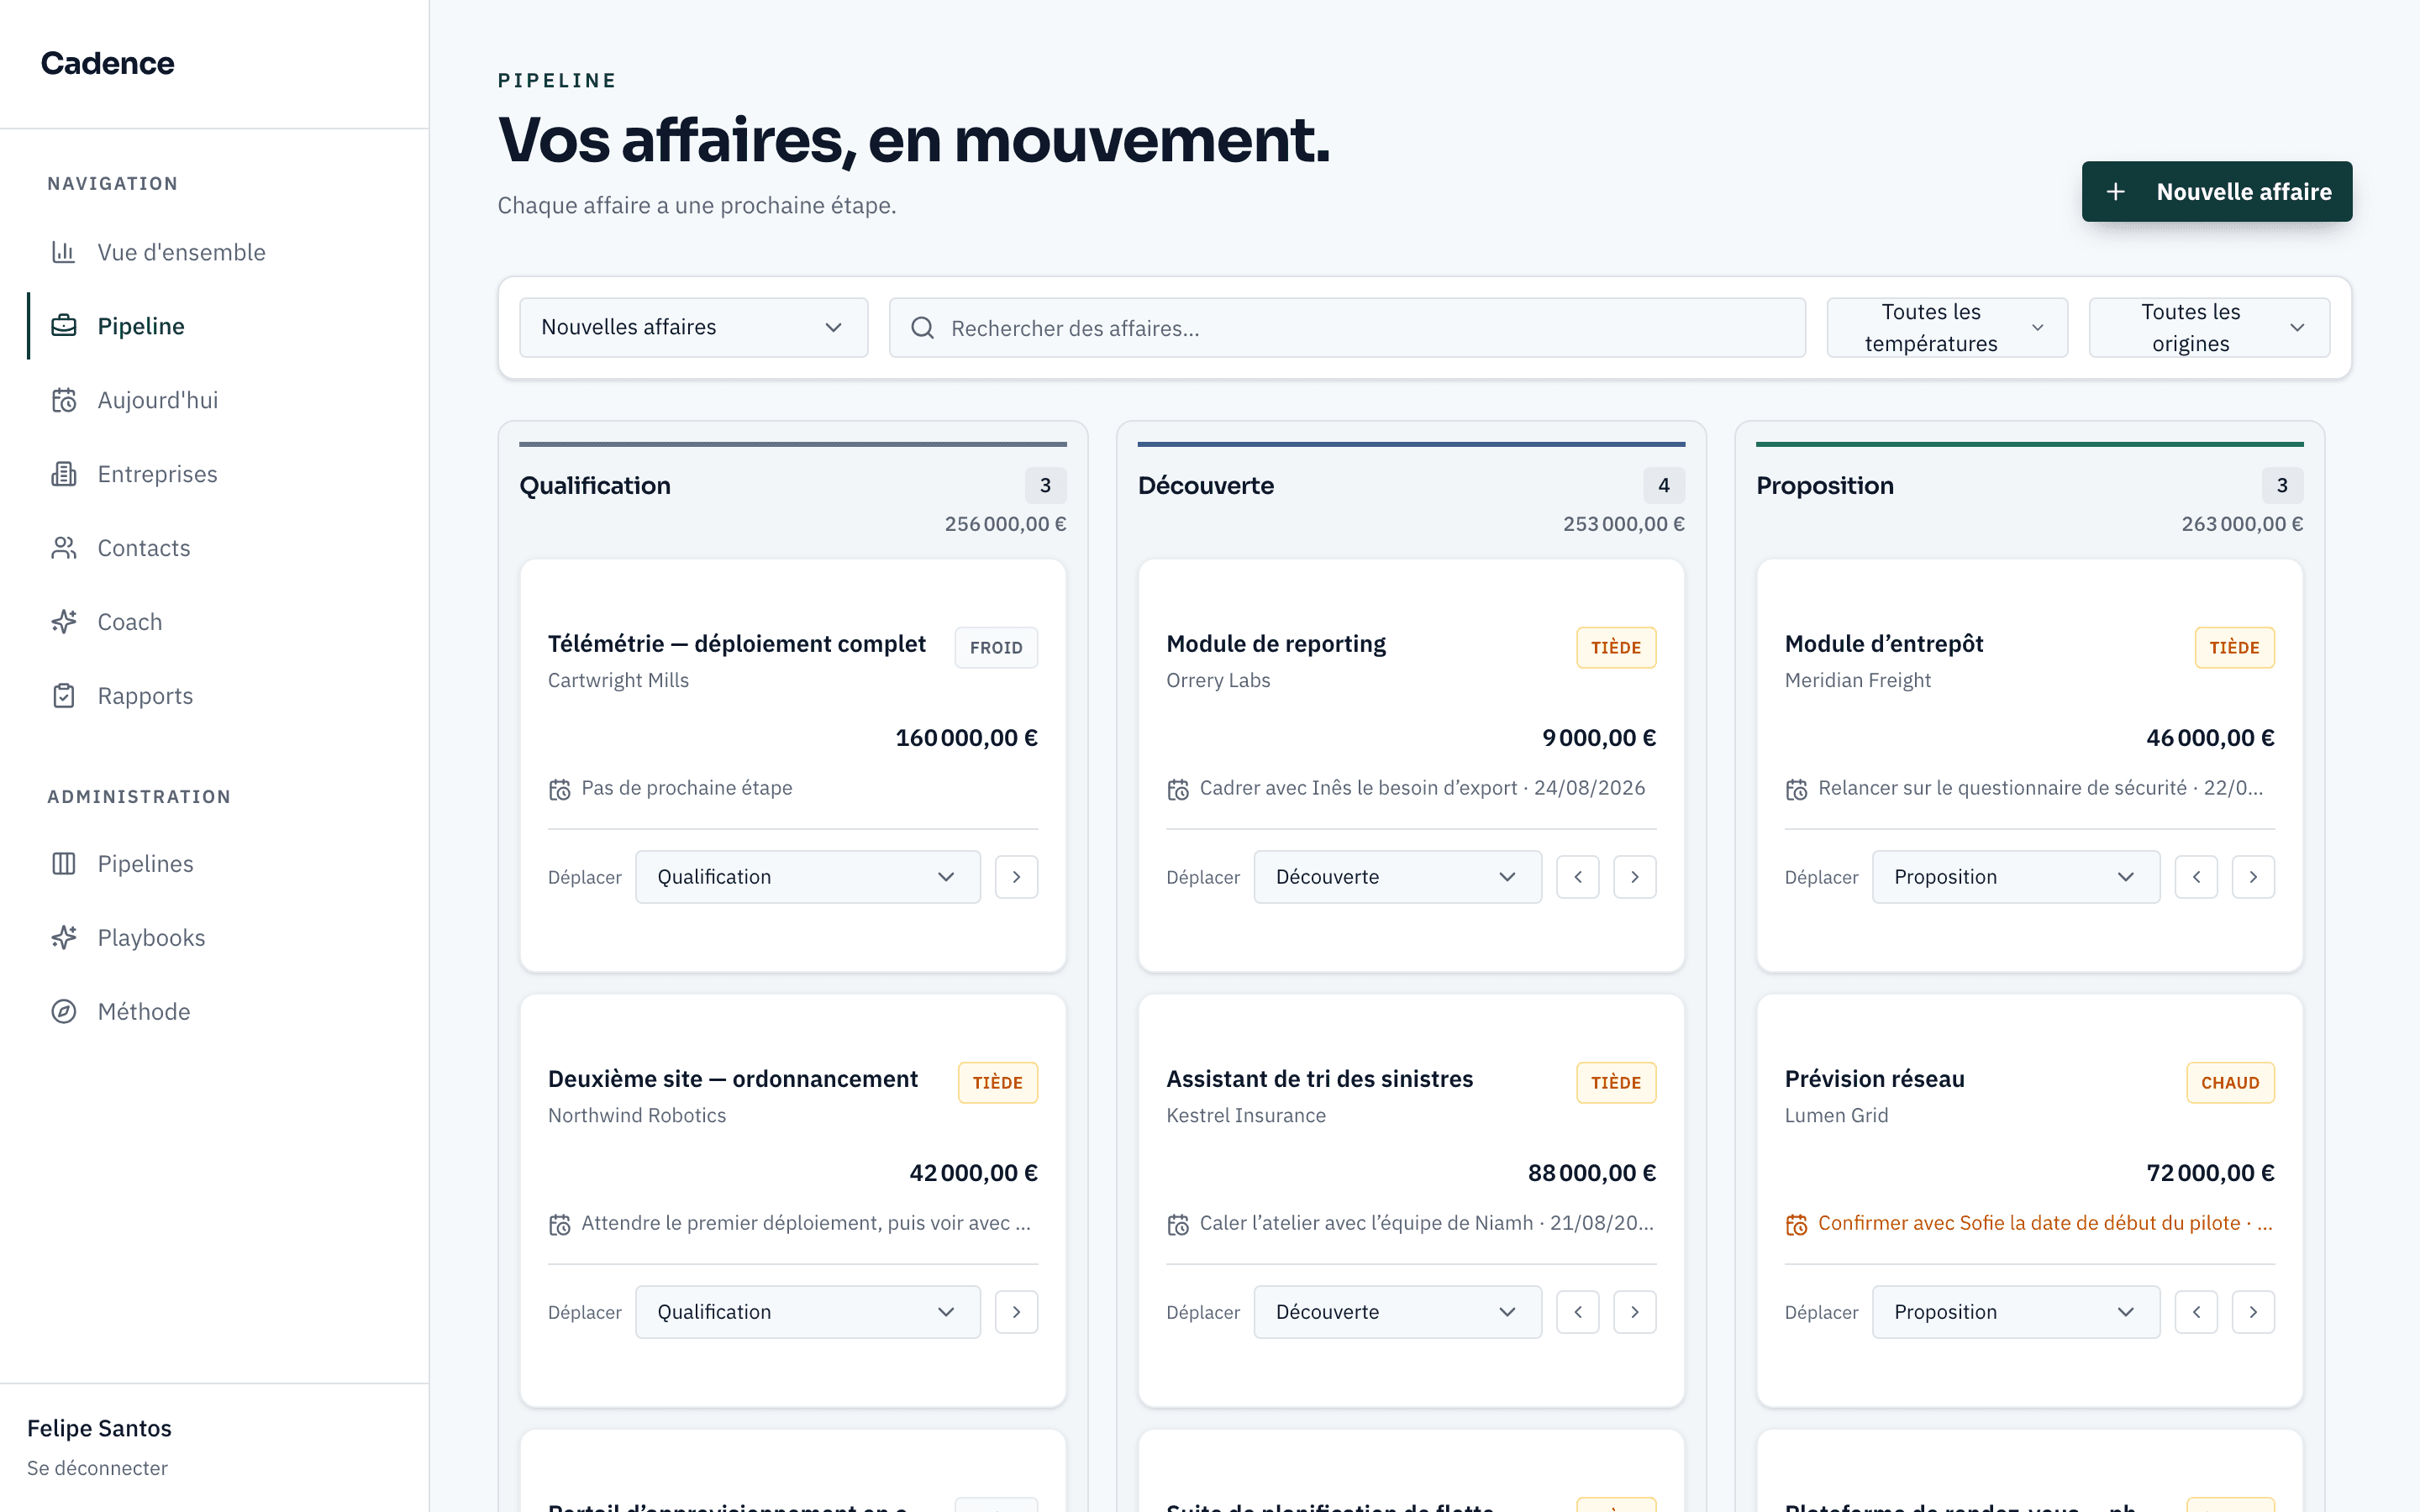
Task: Open the Assistant de tri des sinistres deal
Action: [x=1320, y=1079]
